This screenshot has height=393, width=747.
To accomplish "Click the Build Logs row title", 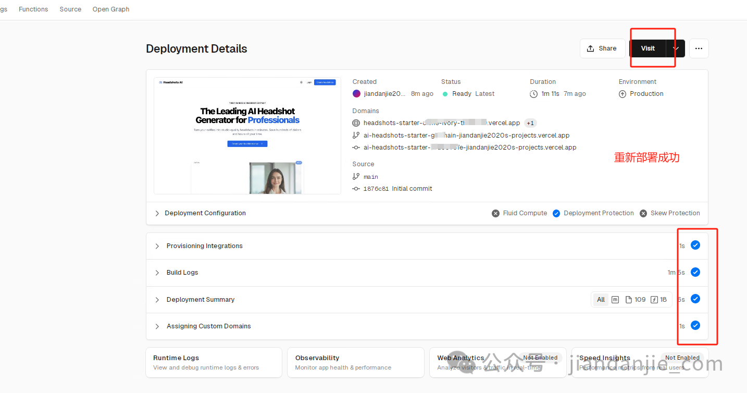I will [182, 273].
